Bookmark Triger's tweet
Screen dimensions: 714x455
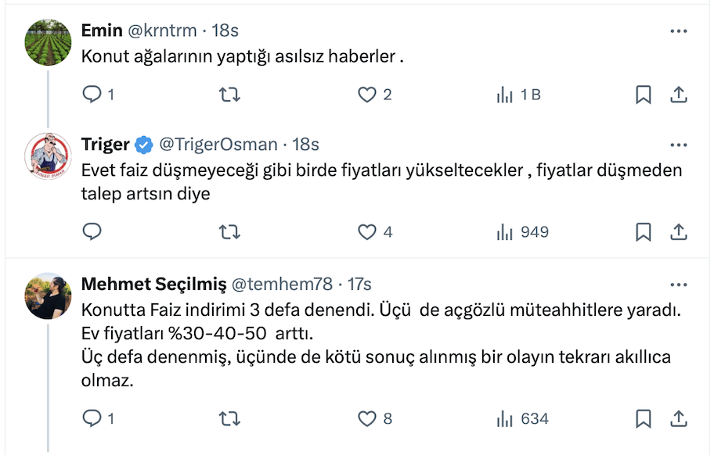tap(643, 232)
